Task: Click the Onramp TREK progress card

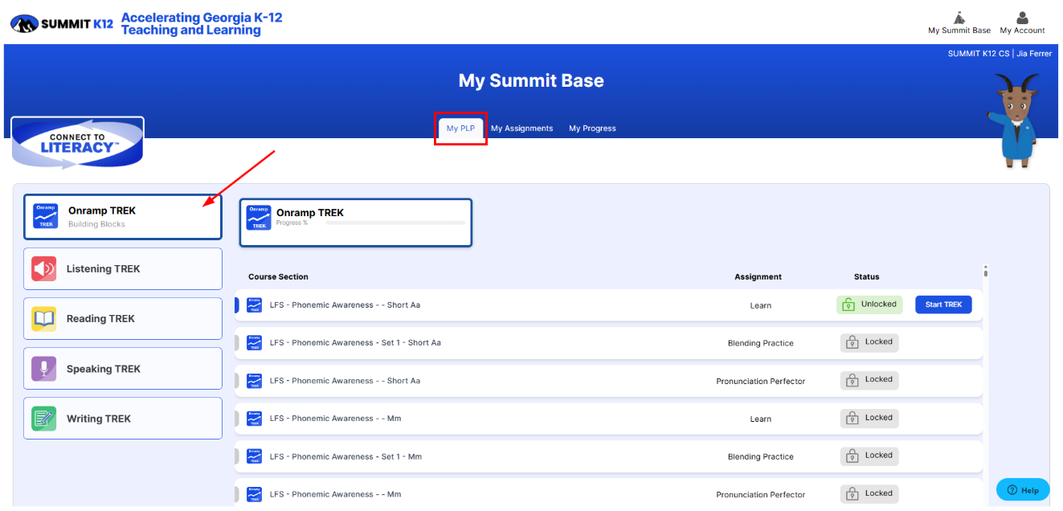Action: [356, 223]
